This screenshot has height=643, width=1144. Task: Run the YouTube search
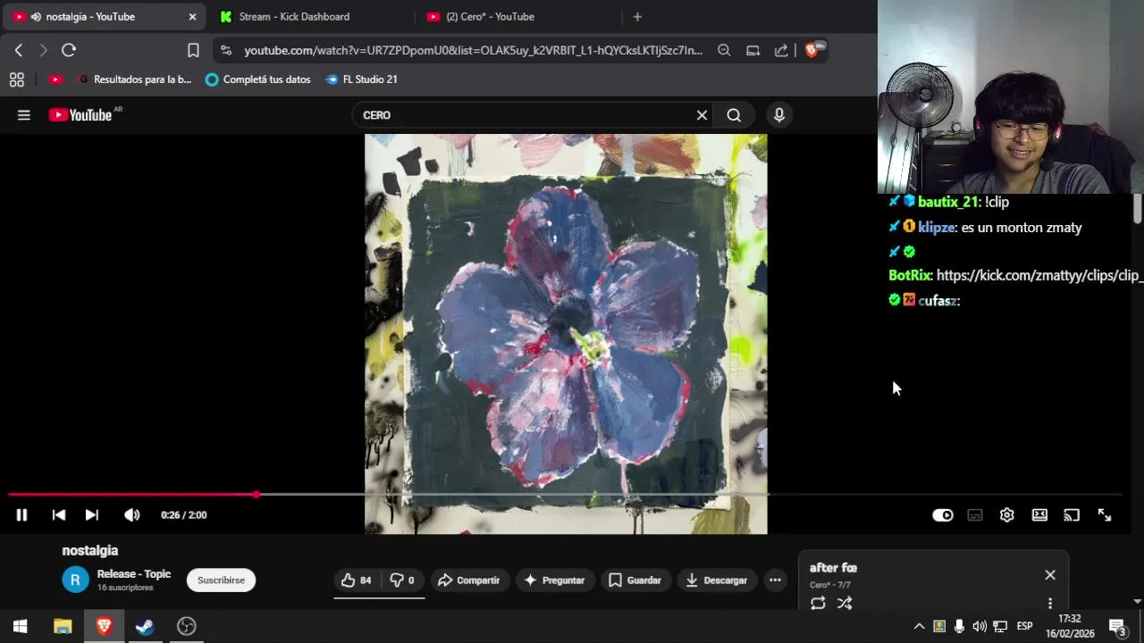pyautogui.click(x=734, y=115)
